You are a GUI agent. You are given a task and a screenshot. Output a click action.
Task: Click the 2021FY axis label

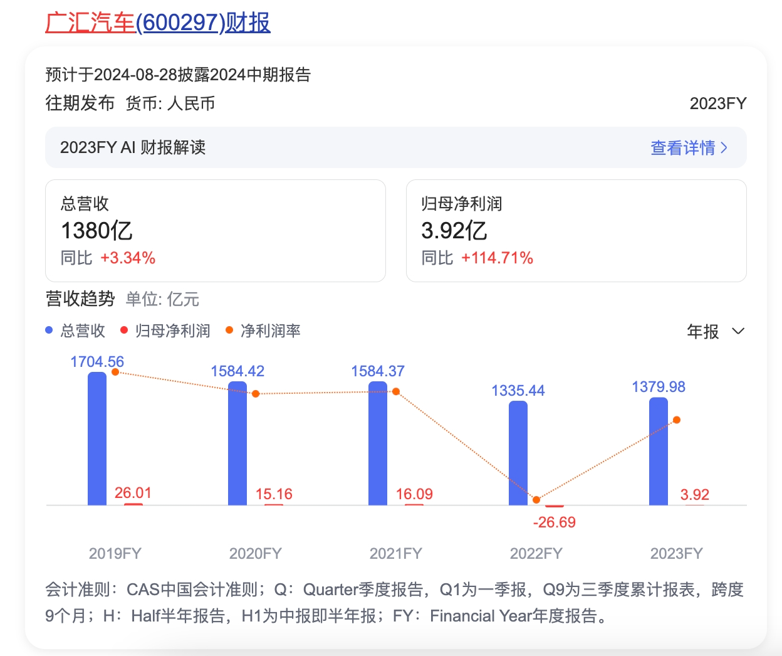396,553
